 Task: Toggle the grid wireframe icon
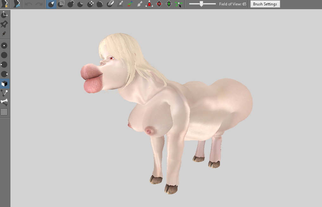[4, 112]
